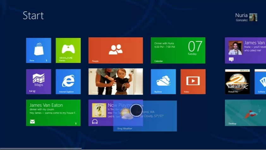This screenshot has height=150, width=266.
Task: Open the Solitaire tile
Action: (x=260, y=82)
